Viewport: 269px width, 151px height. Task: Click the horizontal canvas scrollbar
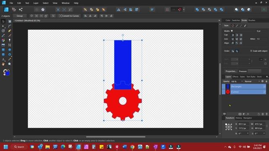click(x=116, y=137)
